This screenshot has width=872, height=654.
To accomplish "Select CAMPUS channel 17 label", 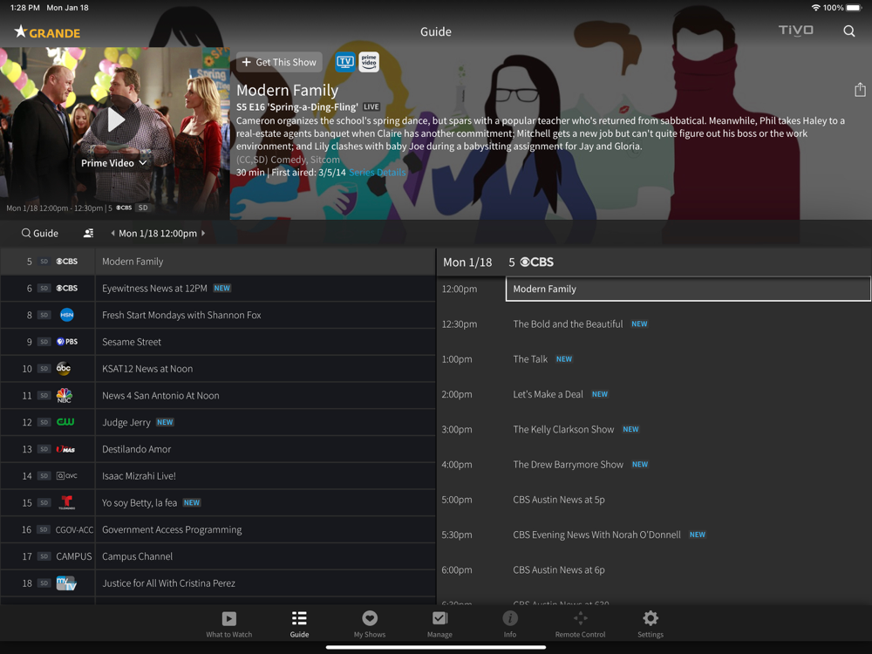I will (74, 556).
